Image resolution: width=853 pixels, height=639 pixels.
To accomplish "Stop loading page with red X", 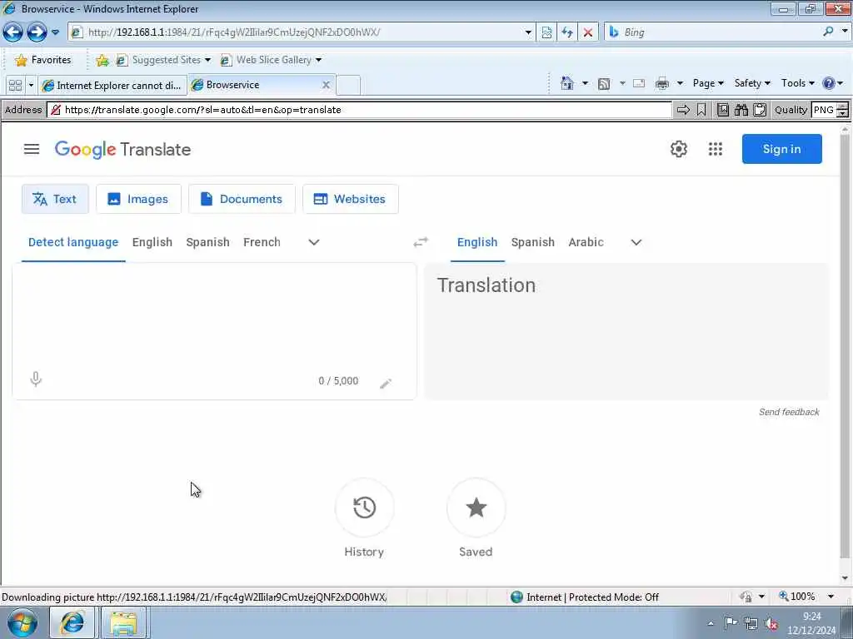I will click(x=588, y=32).
